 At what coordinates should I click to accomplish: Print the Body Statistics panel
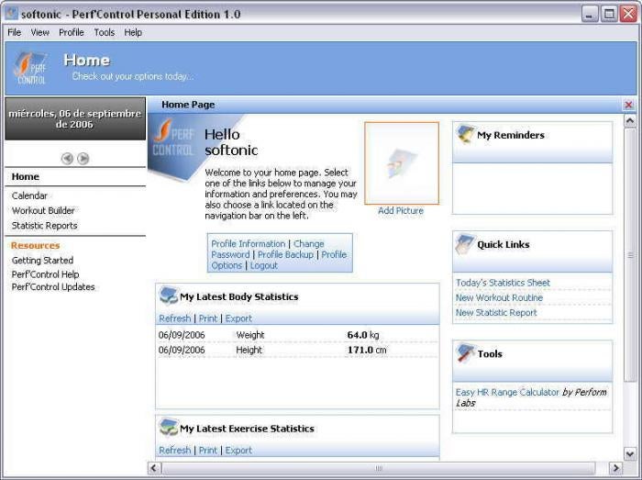208,318
